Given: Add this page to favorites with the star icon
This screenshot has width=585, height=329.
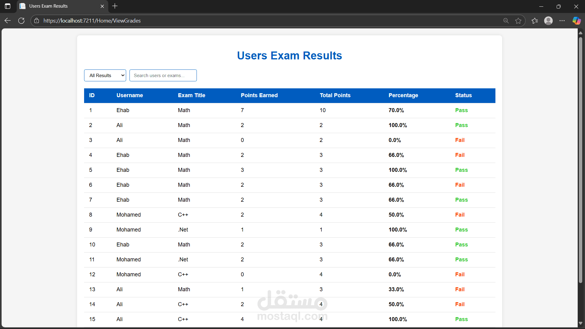Looking at the screenshot, I should 518,21.
